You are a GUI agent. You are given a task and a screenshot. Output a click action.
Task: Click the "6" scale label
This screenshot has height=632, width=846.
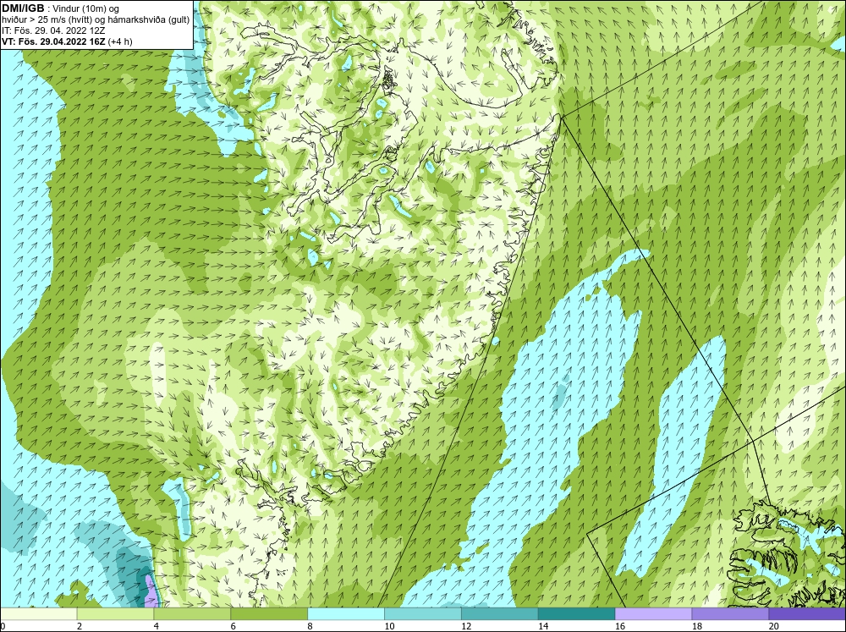233,626
